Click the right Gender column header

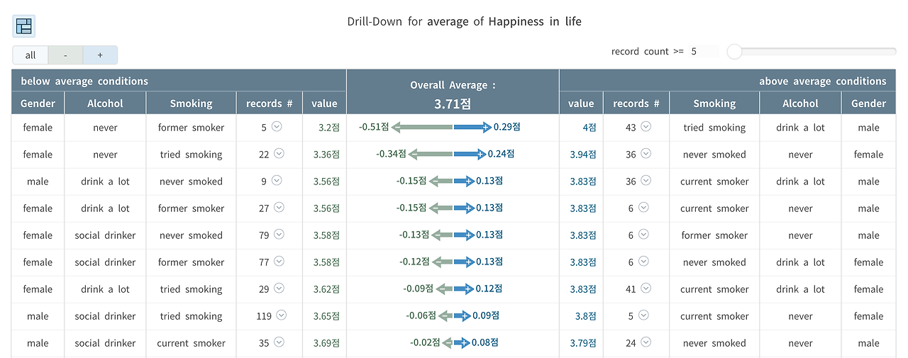tap(869, 104)
